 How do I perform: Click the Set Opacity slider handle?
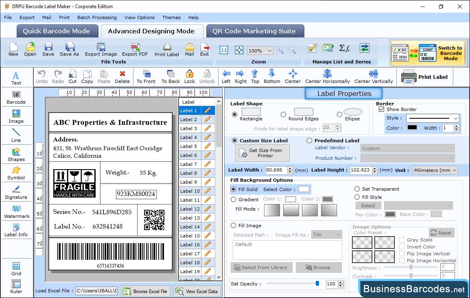pyautogui.click(x=317, y=283)
